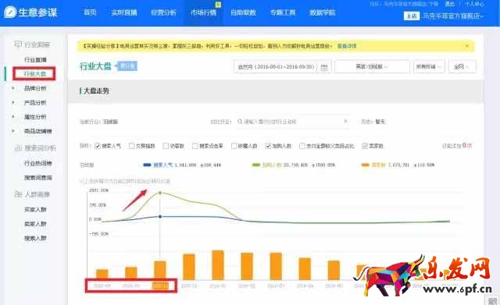Open the 数据学院 tab
The width and height of the screenshot is (500, 305).
[322, 12]
